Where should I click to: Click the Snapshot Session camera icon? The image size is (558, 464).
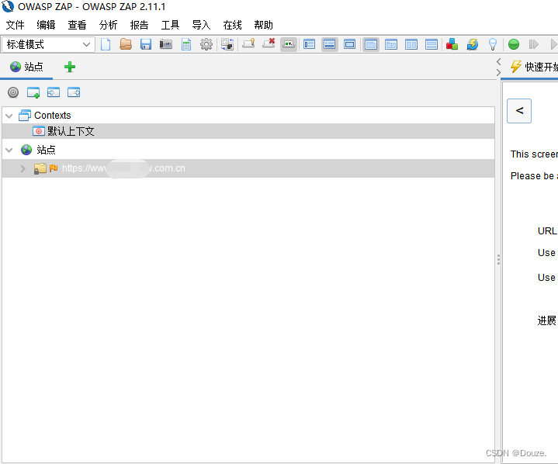click(x=166, y=44)
